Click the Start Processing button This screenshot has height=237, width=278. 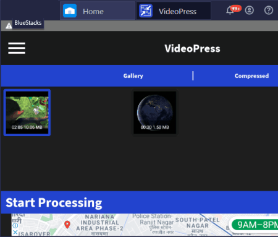tap(140, 202)
